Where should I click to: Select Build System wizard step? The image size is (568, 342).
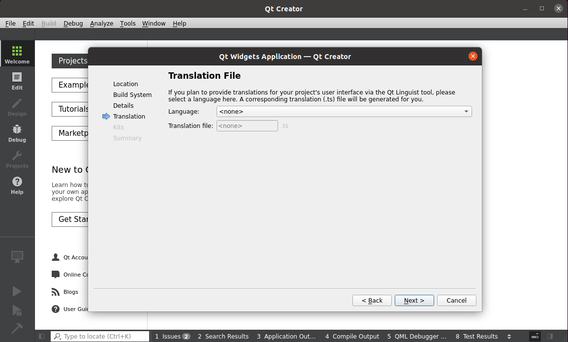click(132, 94)
